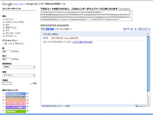Click the gray DRAGON PALACE color label
Image resolution: width=153 pixels, height=115 pixels.
(x=16, y=97)
